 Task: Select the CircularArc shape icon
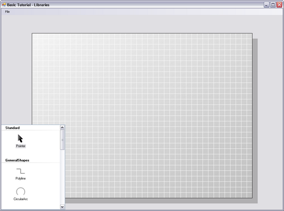coord(20,191)
